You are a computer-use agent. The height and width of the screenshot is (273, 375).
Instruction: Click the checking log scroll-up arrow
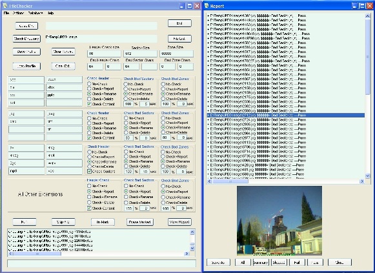click(192, 232)
